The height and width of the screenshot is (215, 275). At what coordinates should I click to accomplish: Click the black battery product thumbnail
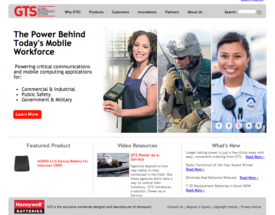[22, 163]
